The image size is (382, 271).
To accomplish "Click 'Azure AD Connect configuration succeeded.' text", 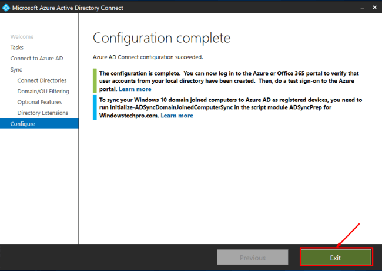I will click(148, 57).
